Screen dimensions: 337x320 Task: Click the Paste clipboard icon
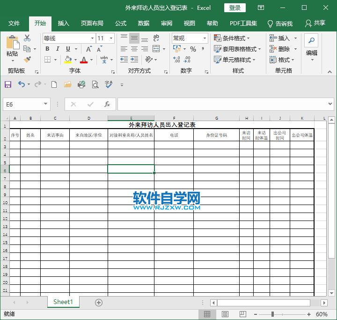point(13,42)
